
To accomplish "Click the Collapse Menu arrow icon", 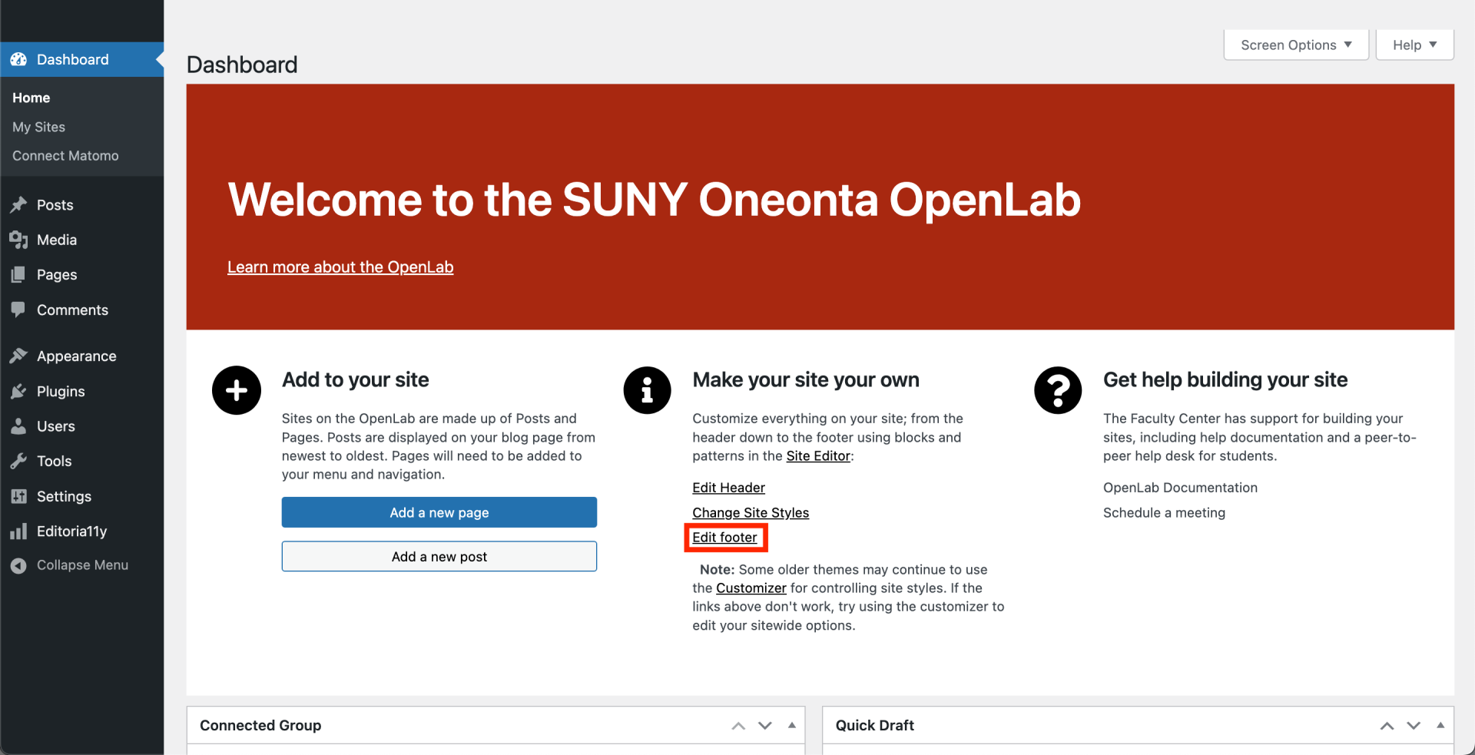I will click(18, 565).
